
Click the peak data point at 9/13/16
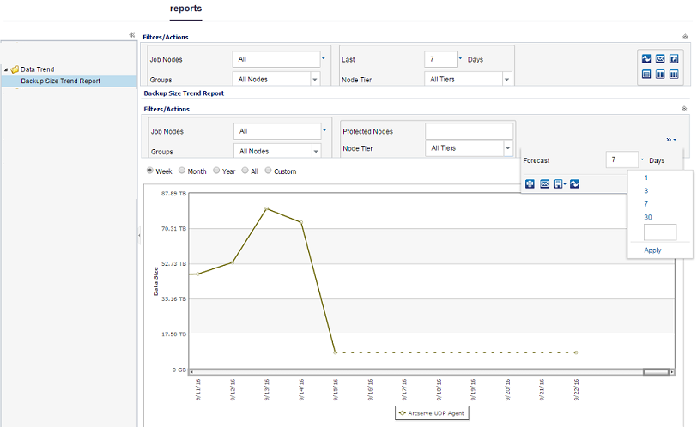tap(267, 208)
